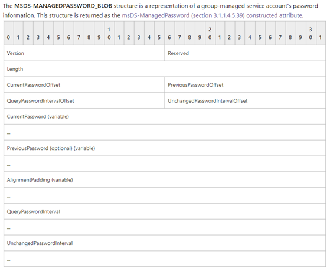
Task: Click the CurrentPassword (variable) row
Action: 165,116
